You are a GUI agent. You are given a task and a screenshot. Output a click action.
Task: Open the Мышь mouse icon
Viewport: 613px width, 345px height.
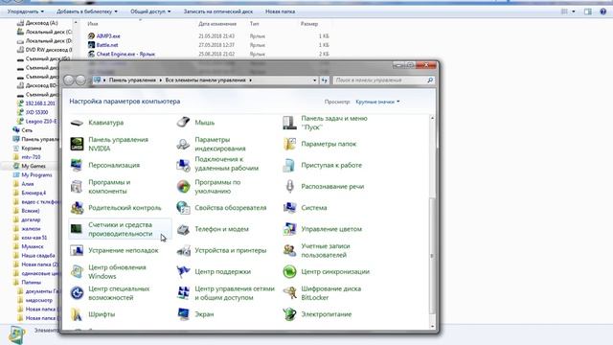(x=183, y=123)
